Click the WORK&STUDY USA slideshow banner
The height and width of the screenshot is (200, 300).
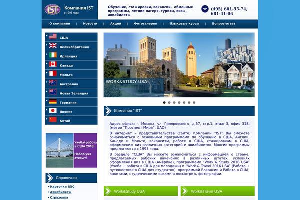point(179,65)
